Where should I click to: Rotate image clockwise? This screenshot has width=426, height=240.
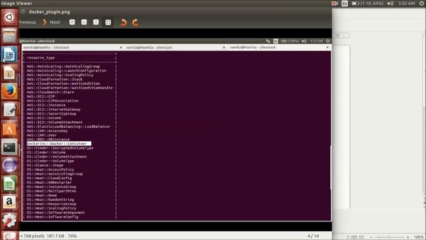(x=135, y=22)
